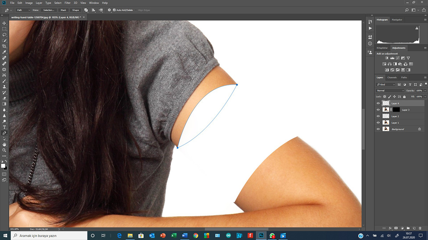The image size is (428, 240).
Task: Open the Filter menu
Action: pos(67,3)
